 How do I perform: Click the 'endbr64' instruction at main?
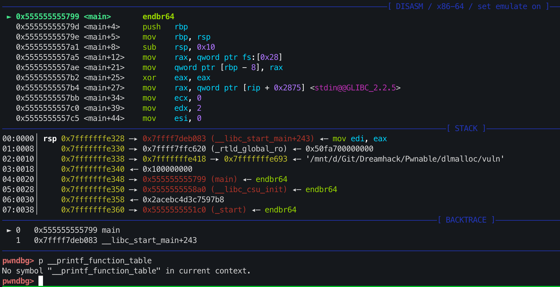(x=158, y=17)
